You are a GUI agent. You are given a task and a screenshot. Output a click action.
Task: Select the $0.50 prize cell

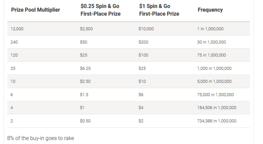[x=84, y=121]
